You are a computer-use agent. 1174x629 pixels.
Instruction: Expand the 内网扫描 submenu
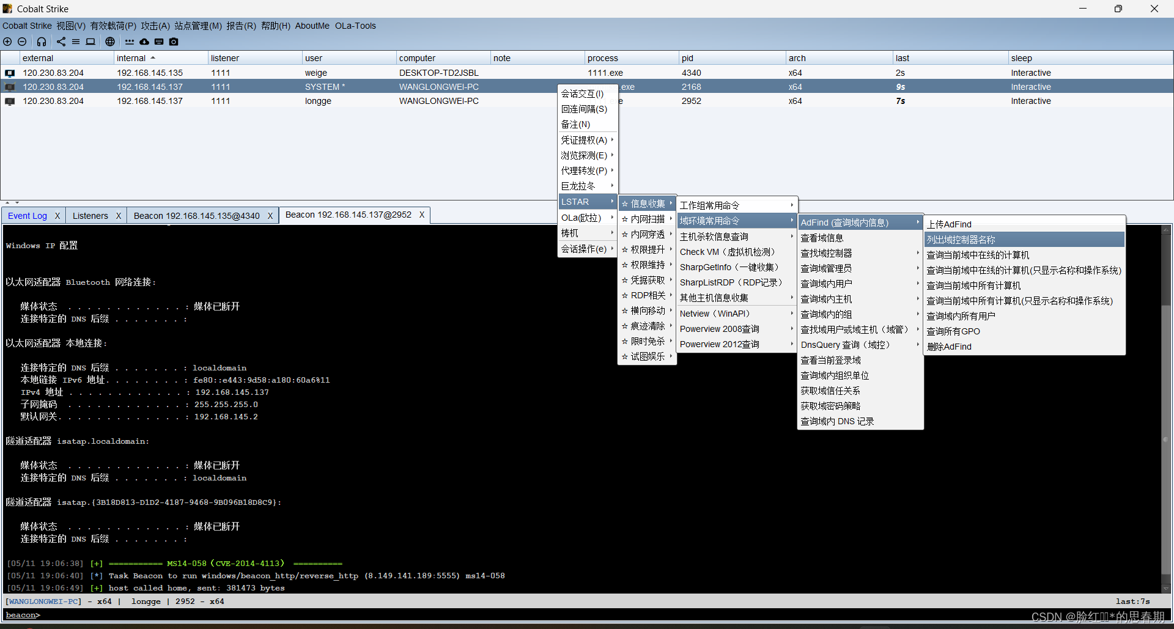(647, 219)
